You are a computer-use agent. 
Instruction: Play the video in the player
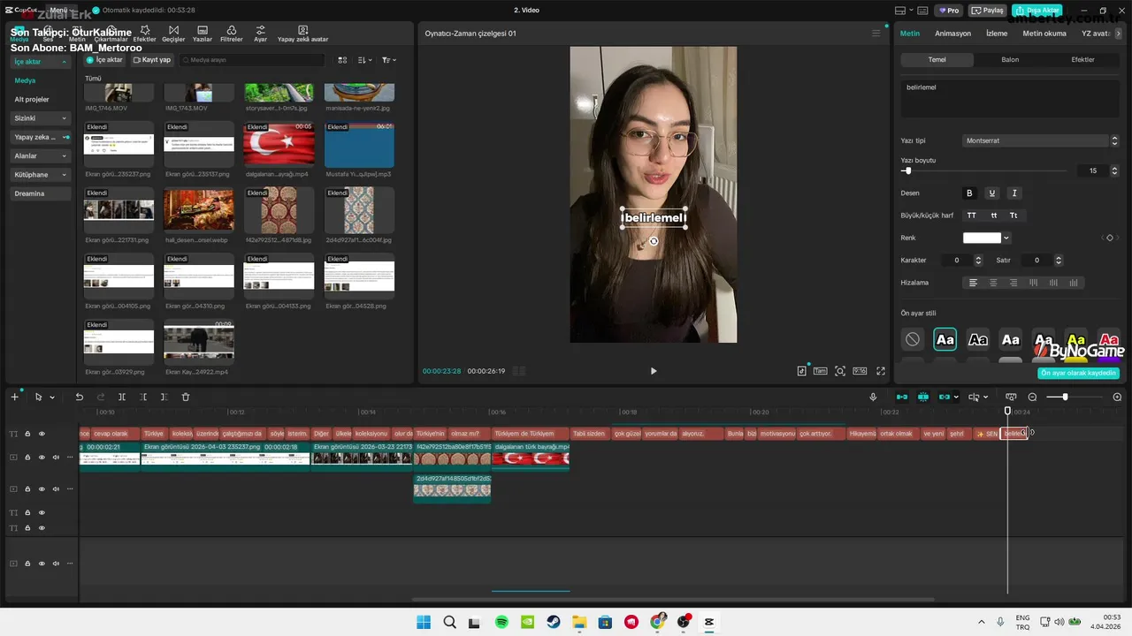[654, 371]
